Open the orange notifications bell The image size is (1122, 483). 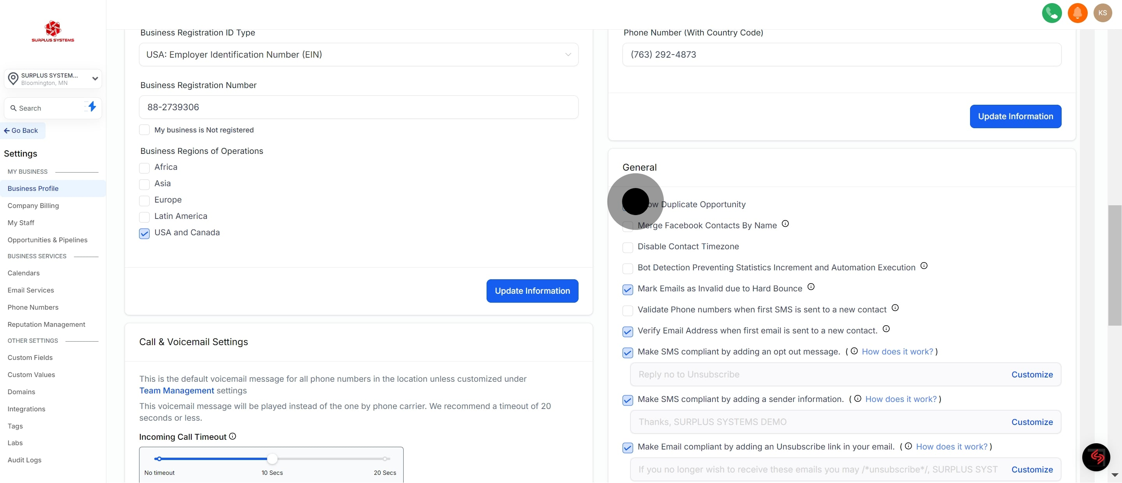pyautogui.click(x=1077, y=13)
